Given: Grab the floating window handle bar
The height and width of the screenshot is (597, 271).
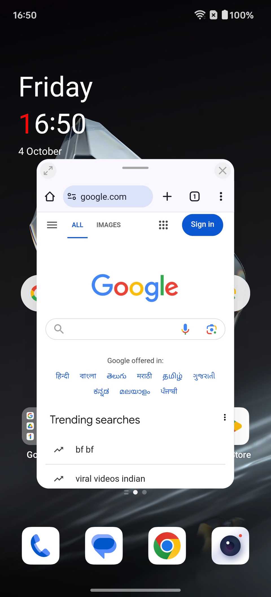Looking at the screenshot, I should pos(135,168).
